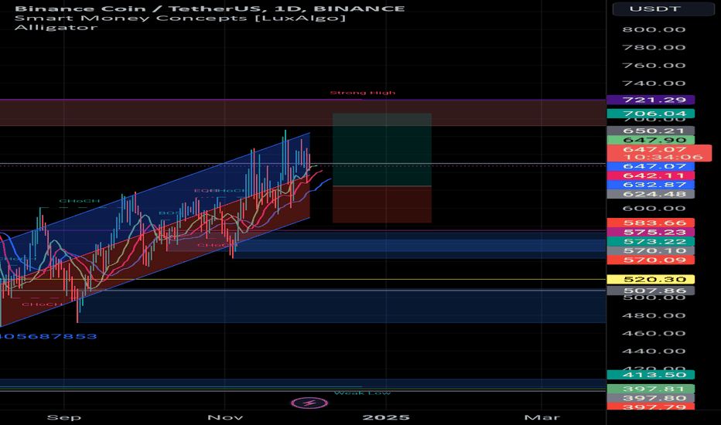Image resolution: width=721 pixels, height=425 pixels.
Task: Select the gray 397.80 price label
Action: (651, 398)
